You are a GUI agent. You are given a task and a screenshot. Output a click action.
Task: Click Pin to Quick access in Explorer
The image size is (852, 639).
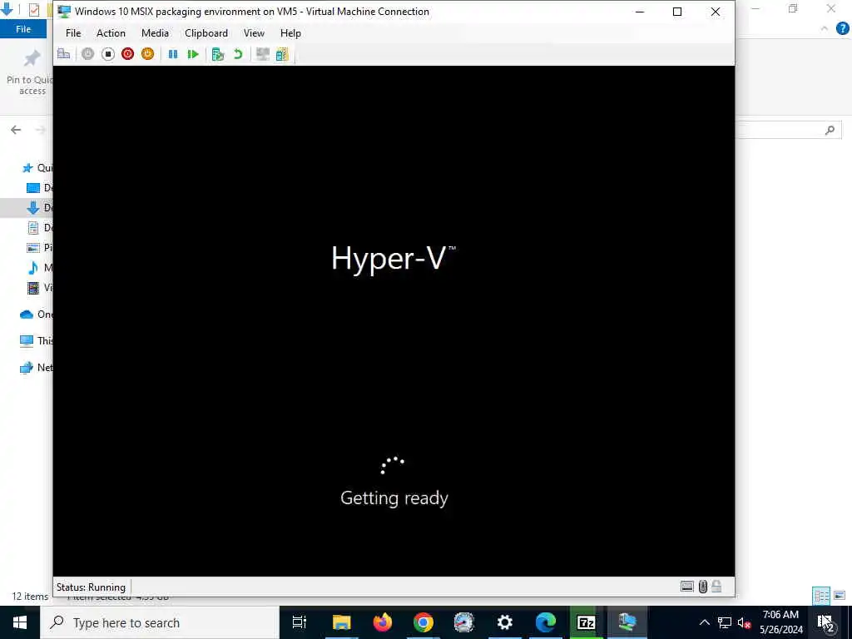(x=31, y=72)
